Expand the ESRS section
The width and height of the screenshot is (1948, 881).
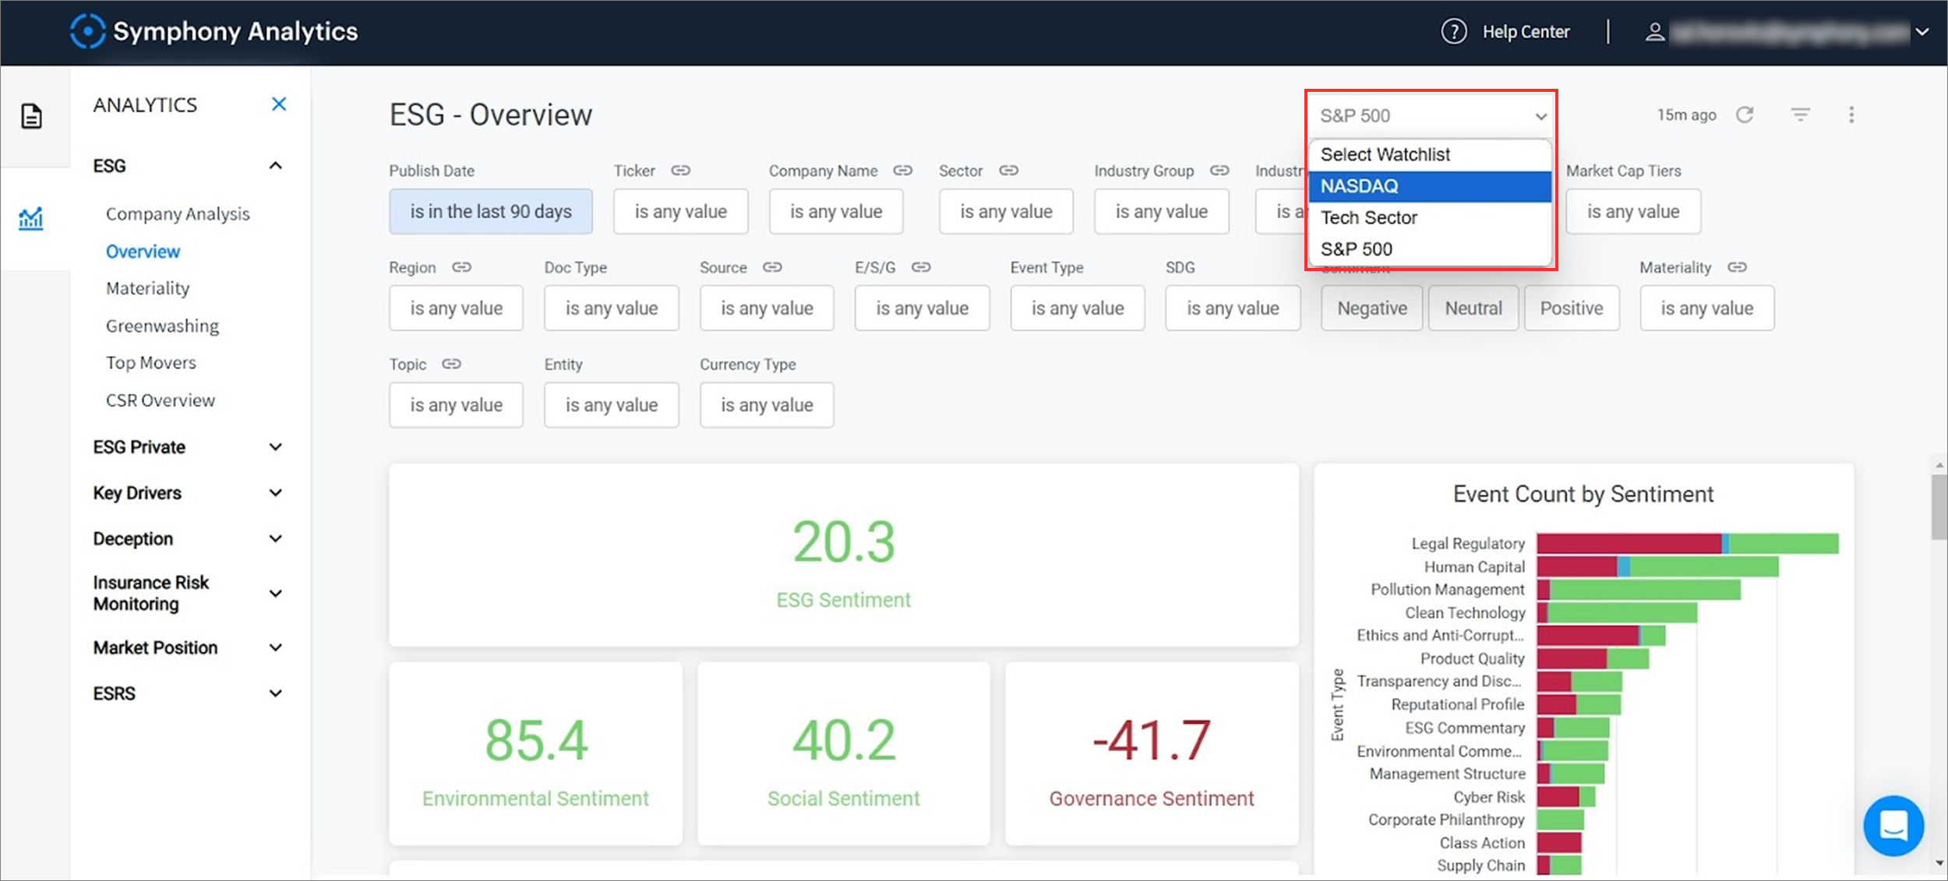tap(275, 693)
